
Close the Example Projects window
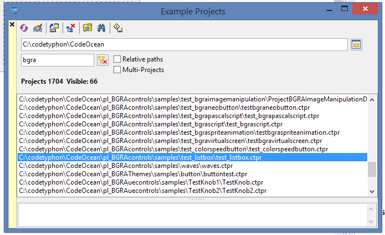[x=365, y=9]
